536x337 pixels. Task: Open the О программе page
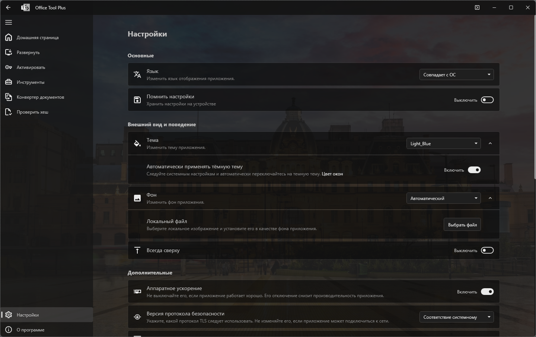coord(47,330)
